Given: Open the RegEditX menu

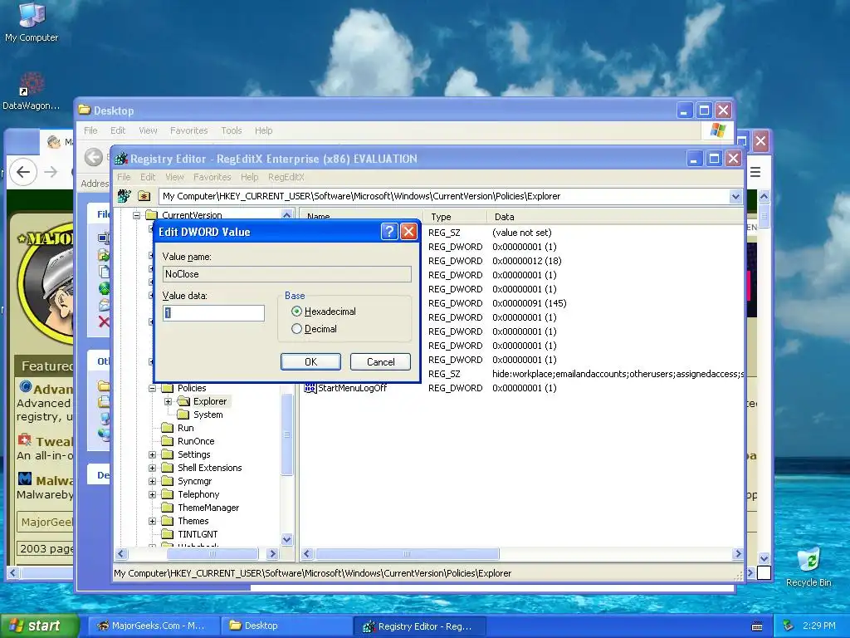Looking at the screenshot, I should 286,177.
